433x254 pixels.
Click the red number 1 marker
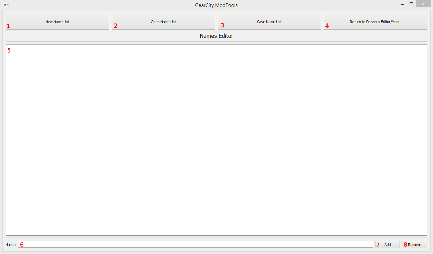tap(9, 26)
